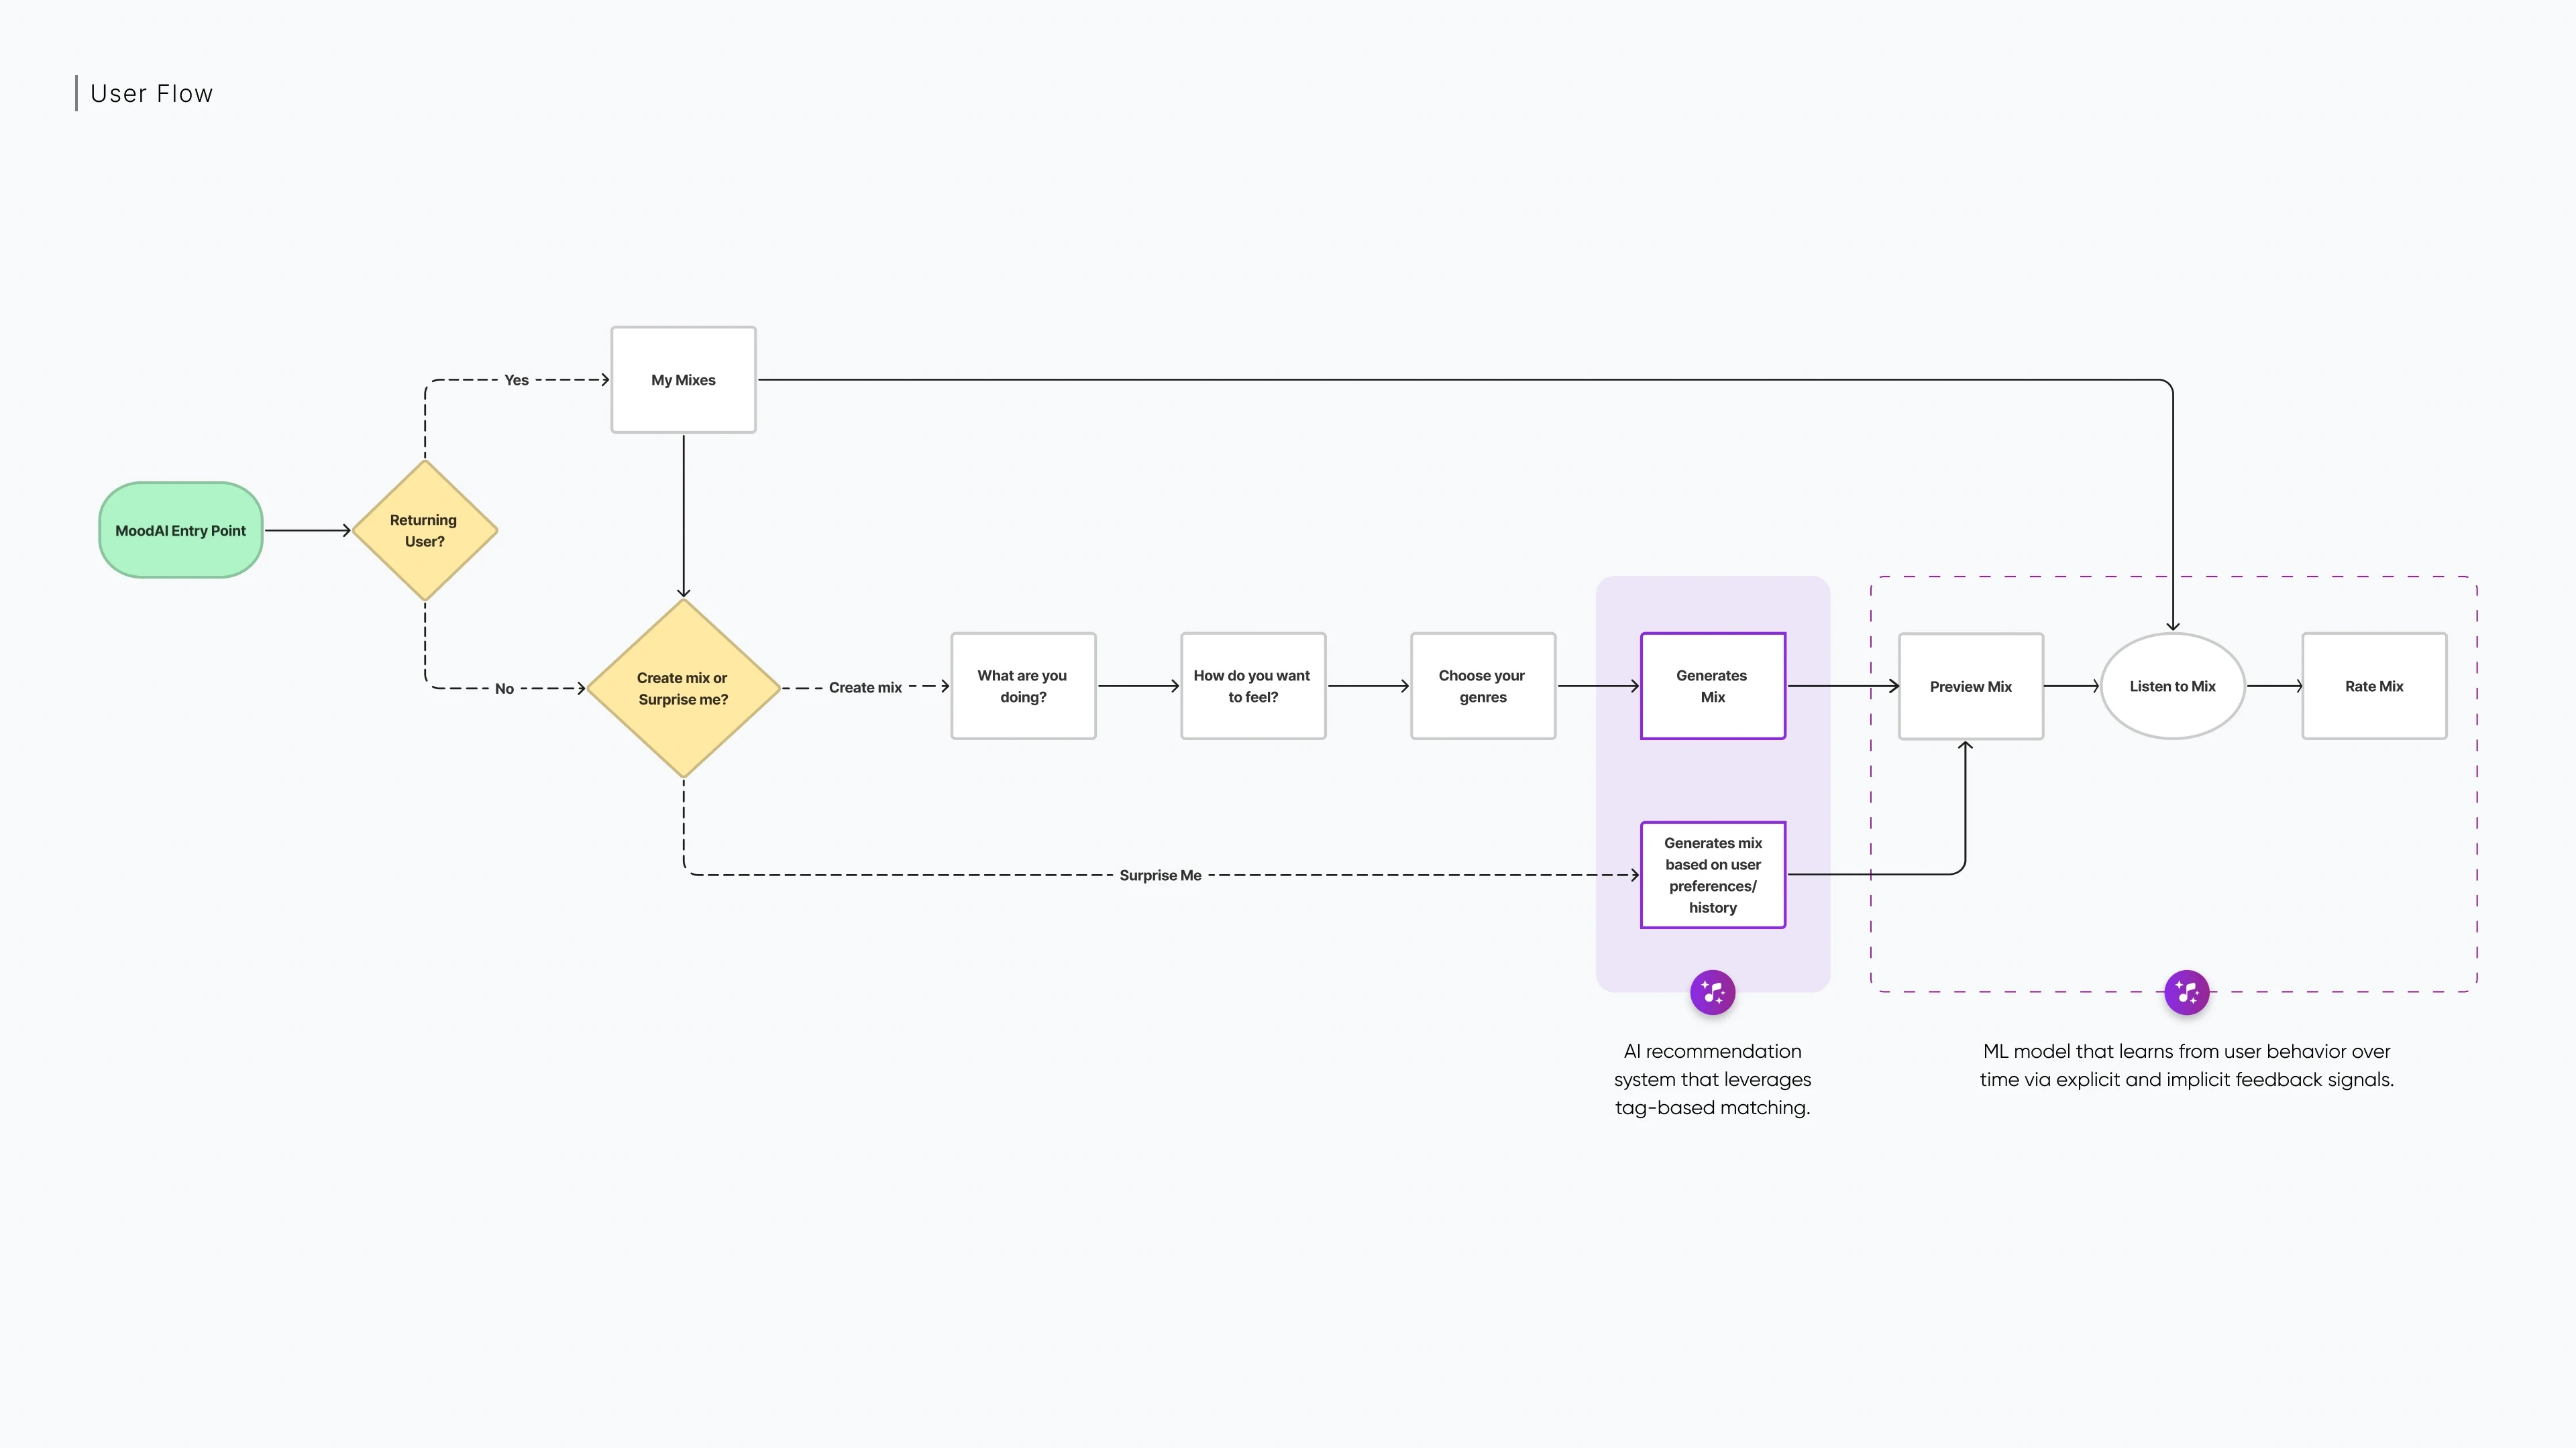Select the Create mix connector label

click(865, 688)
